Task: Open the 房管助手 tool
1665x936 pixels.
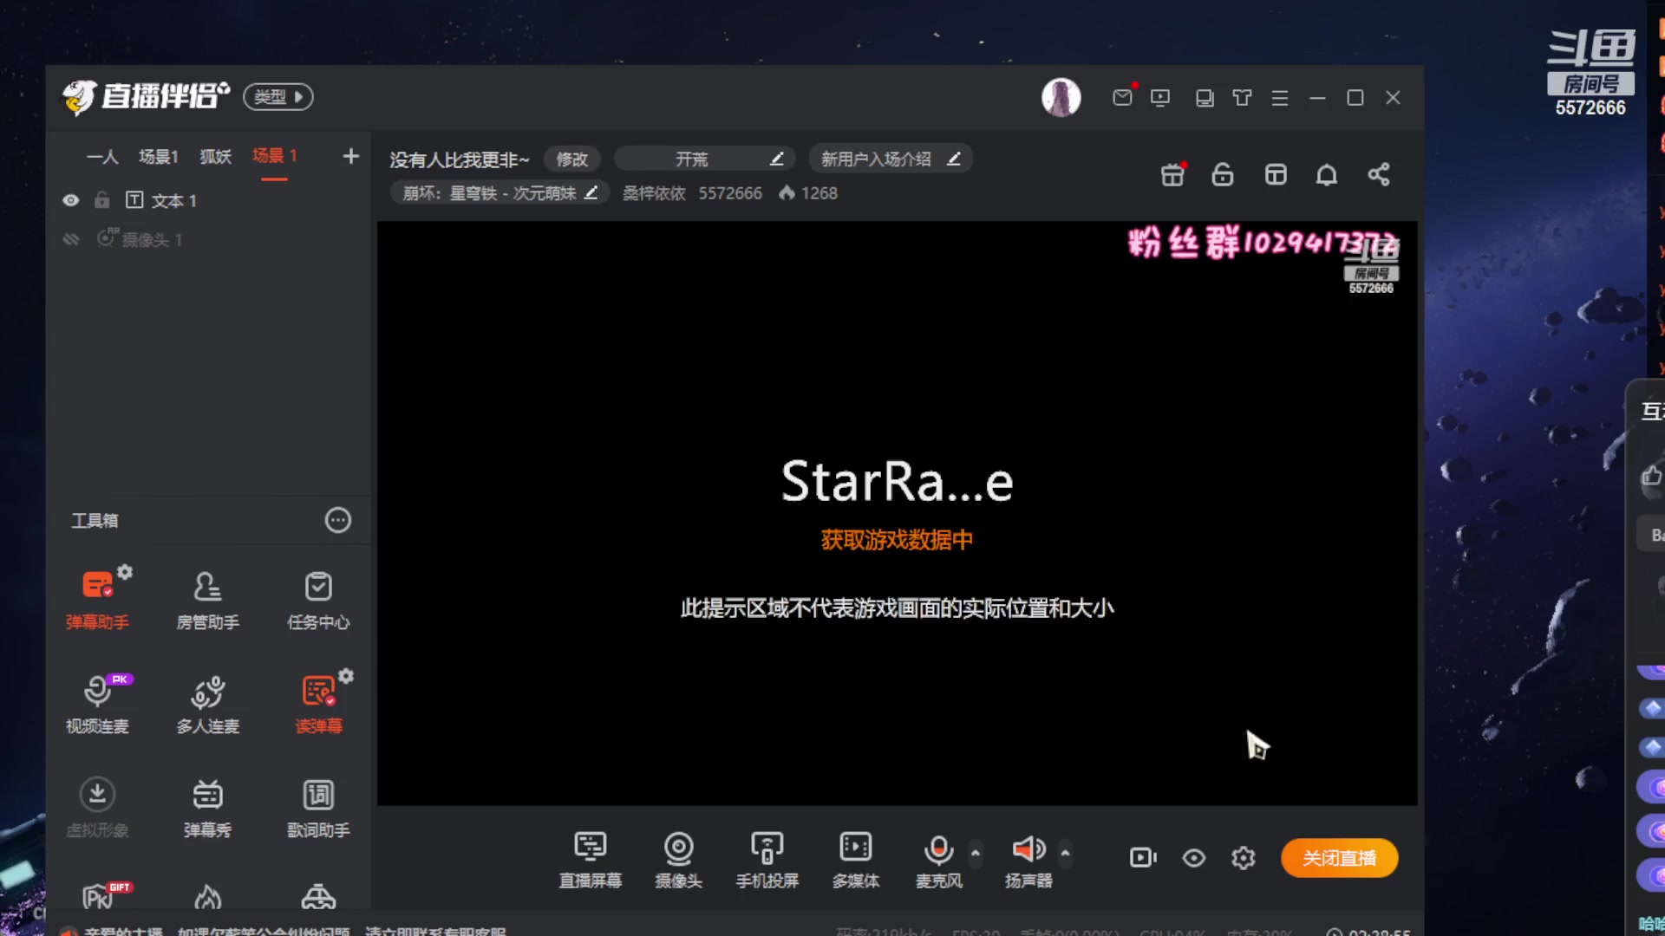Action: tap(207, 600)
